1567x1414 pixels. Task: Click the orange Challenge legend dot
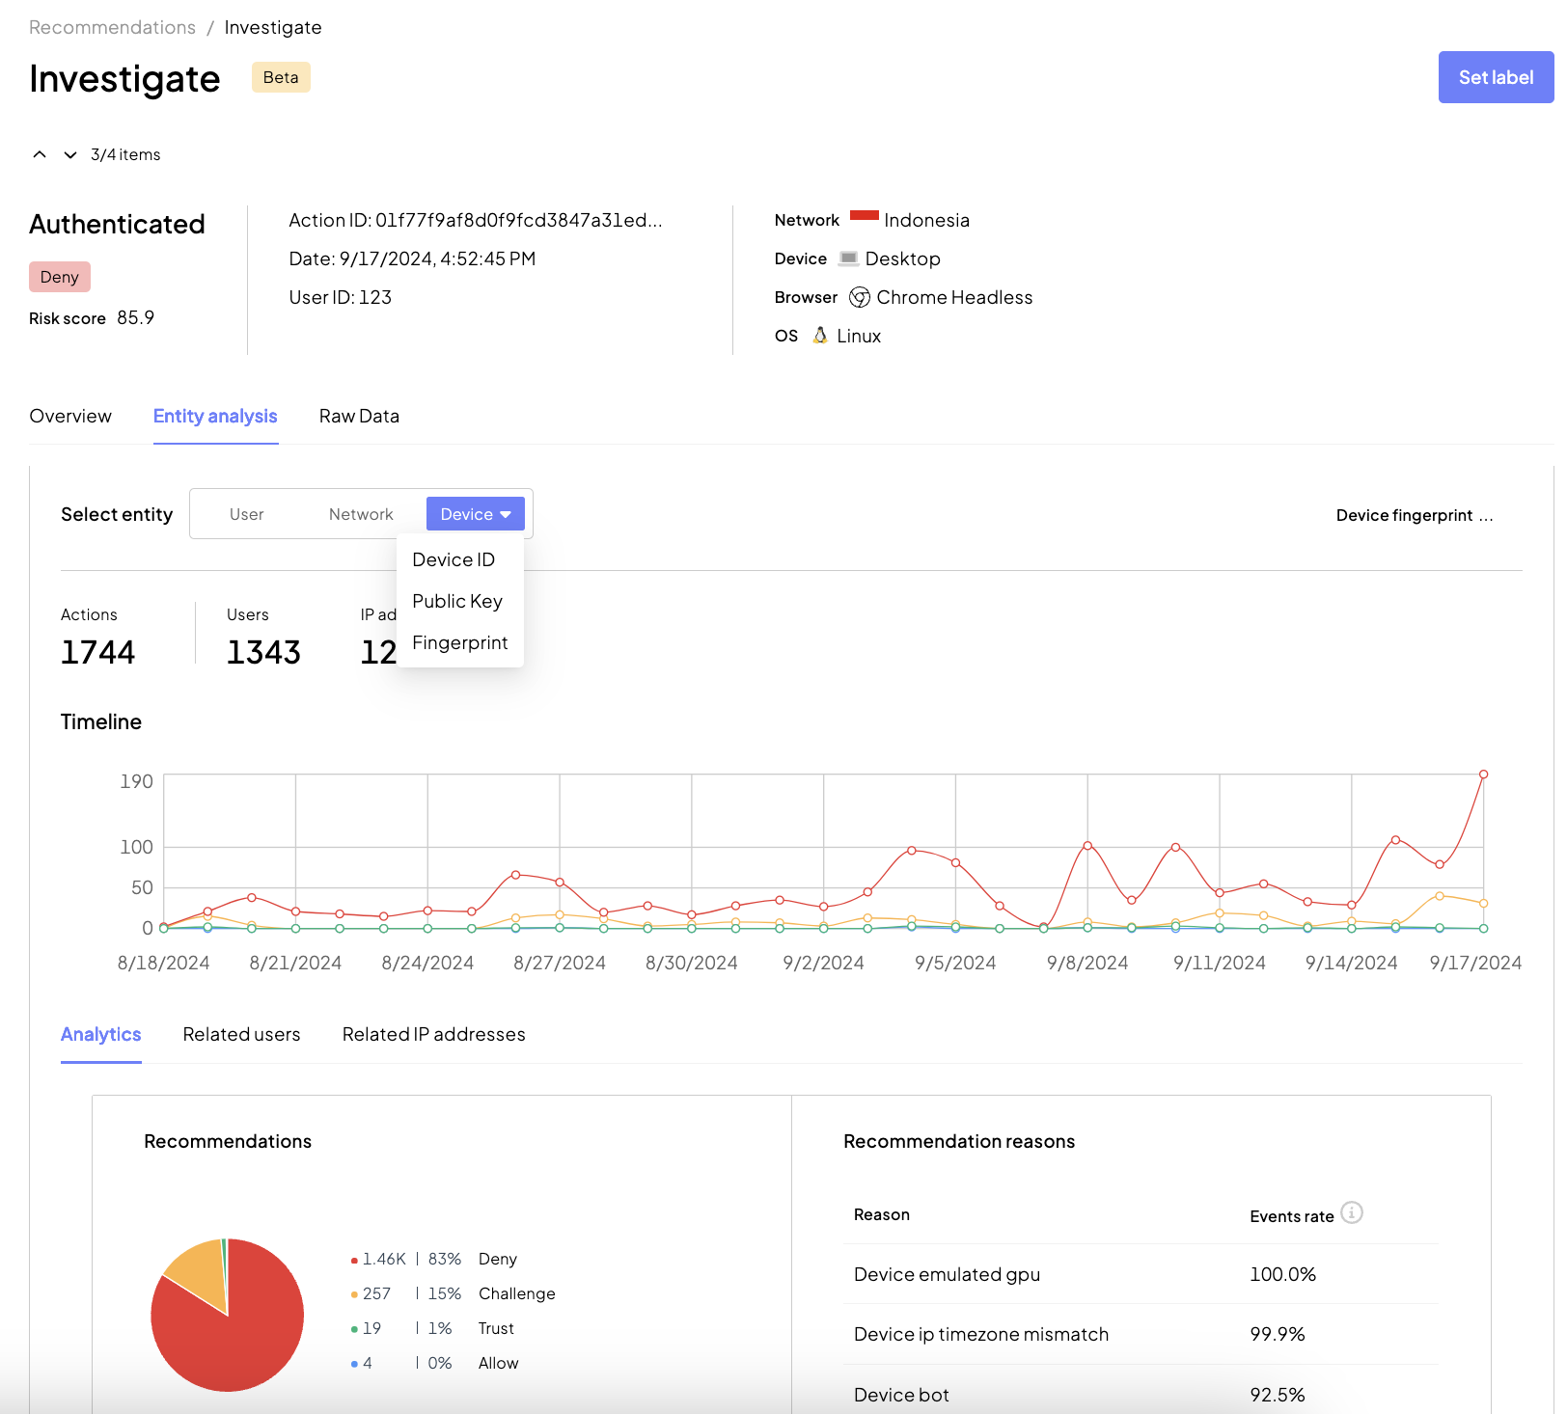tap(354, 1295)
